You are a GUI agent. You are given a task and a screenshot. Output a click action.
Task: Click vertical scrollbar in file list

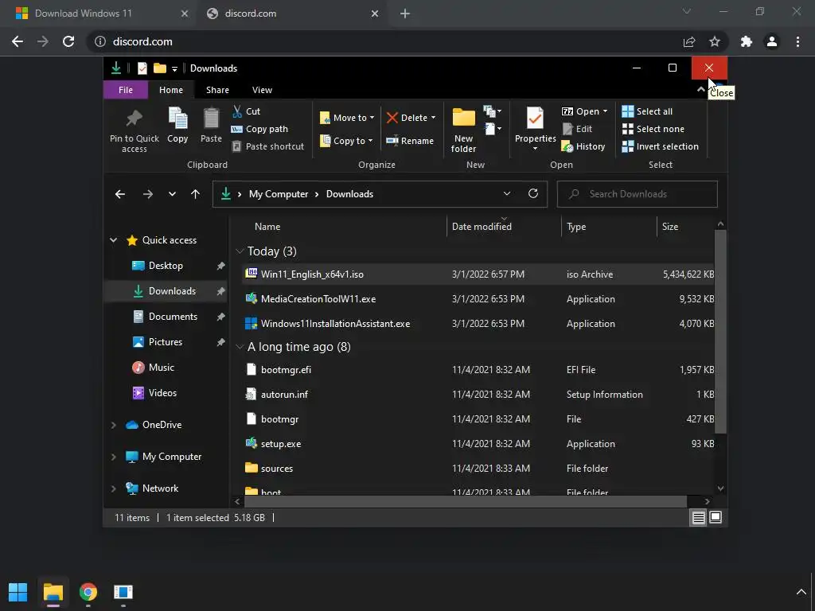tap(720, 332)
